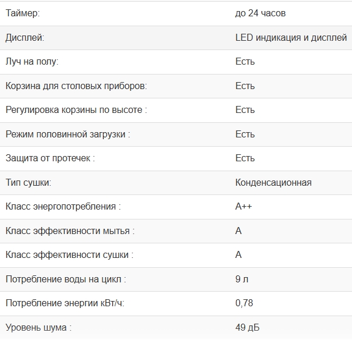The height and width of the screenshot is (340, 352).
Task: Click the 'Защита от протечек' label
Action: tap(50, 158)
